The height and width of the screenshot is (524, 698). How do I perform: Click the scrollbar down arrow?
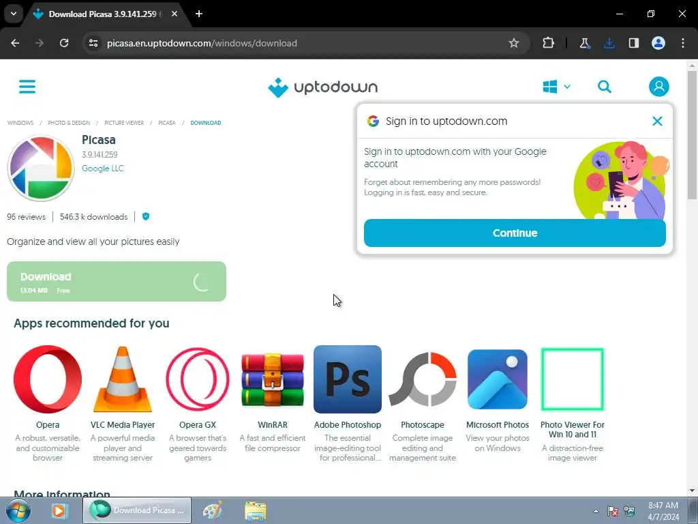(x=693, y=491)
